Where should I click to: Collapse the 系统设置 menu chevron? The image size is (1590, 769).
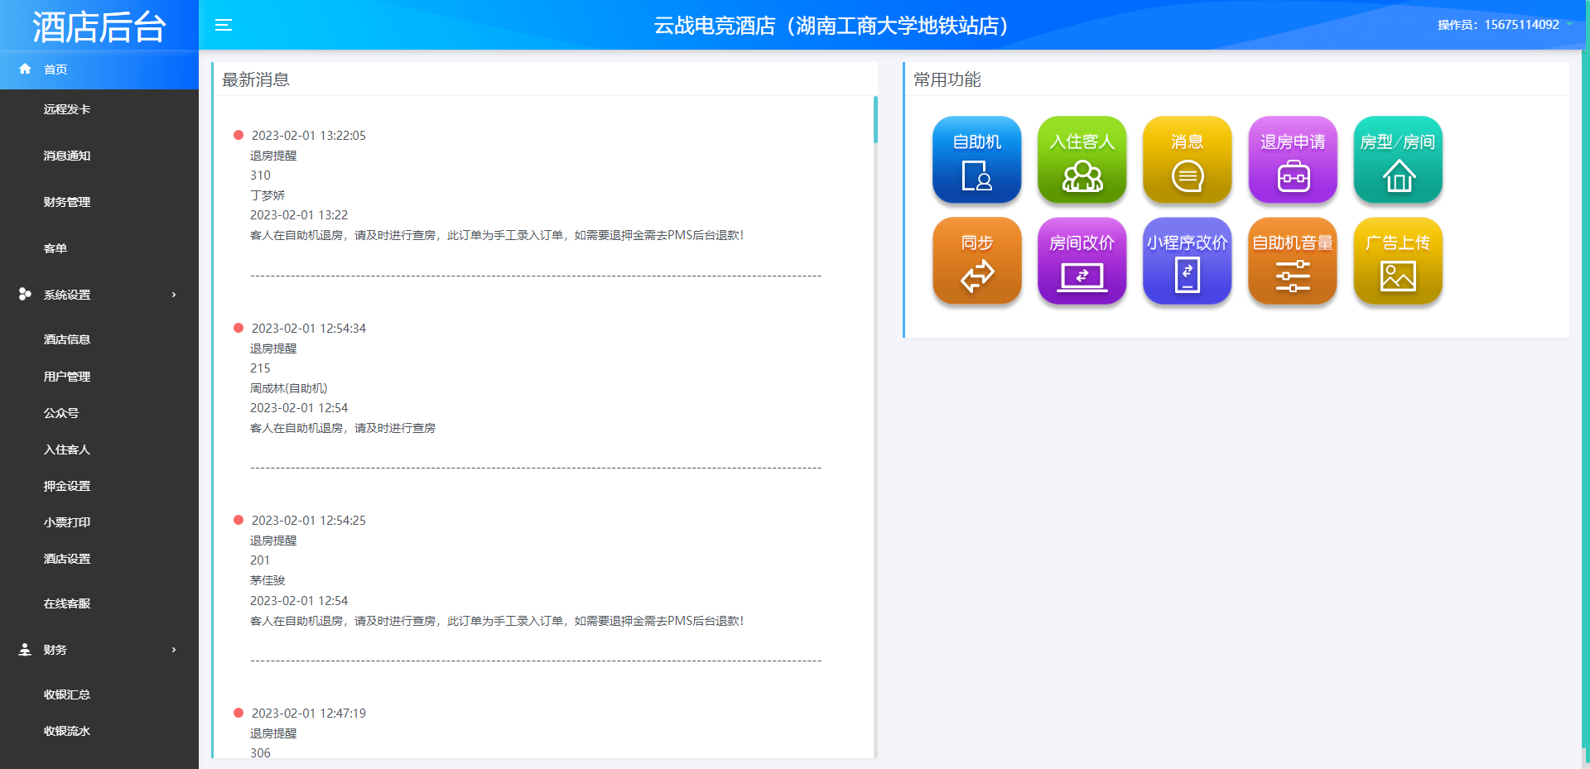[x=174, y=295]
